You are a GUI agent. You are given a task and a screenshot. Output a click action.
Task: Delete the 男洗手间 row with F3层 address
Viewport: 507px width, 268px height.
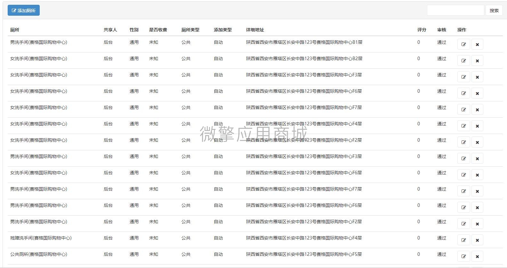point(477,159)
